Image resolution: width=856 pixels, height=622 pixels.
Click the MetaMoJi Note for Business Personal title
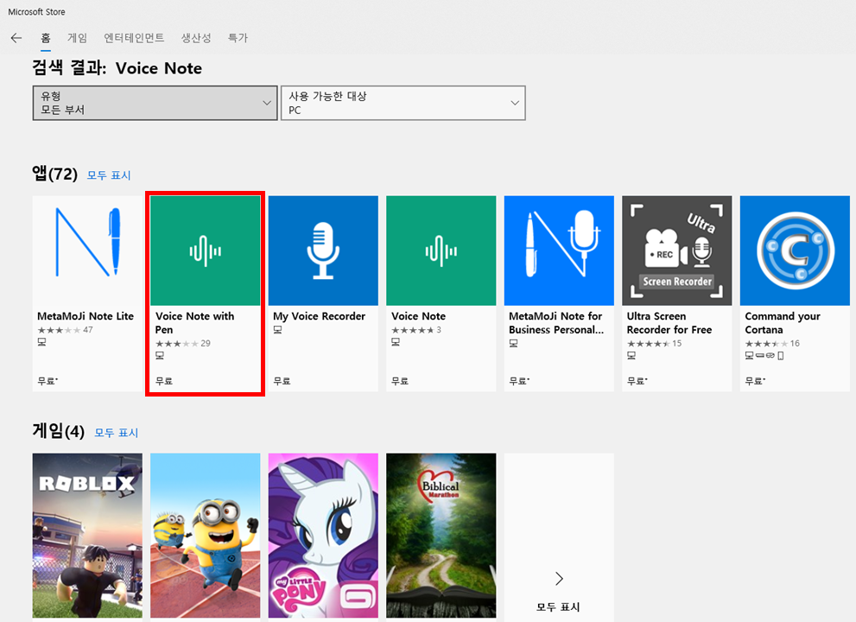(x=556, y=323)
